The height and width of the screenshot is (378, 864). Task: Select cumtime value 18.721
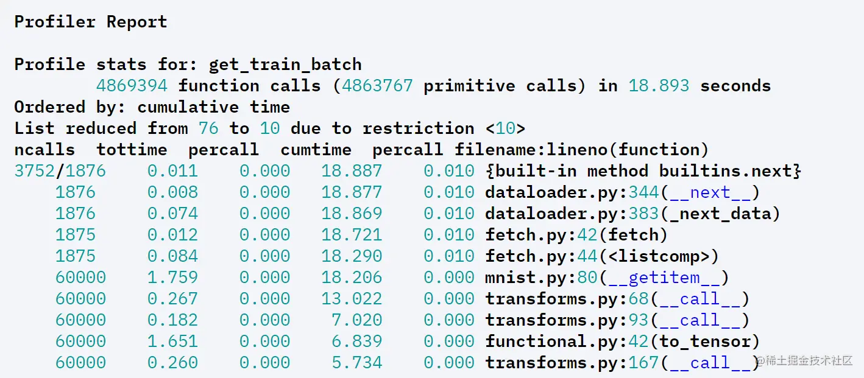pos(352,235)
